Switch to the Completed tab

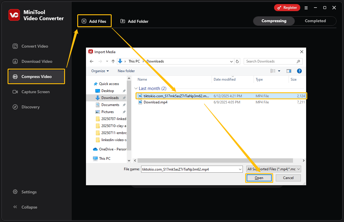tap(315, 21)
